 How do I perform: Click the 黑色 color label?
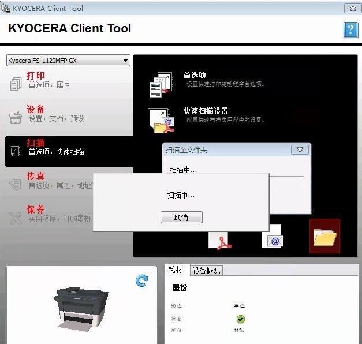(x=239, y=306)
